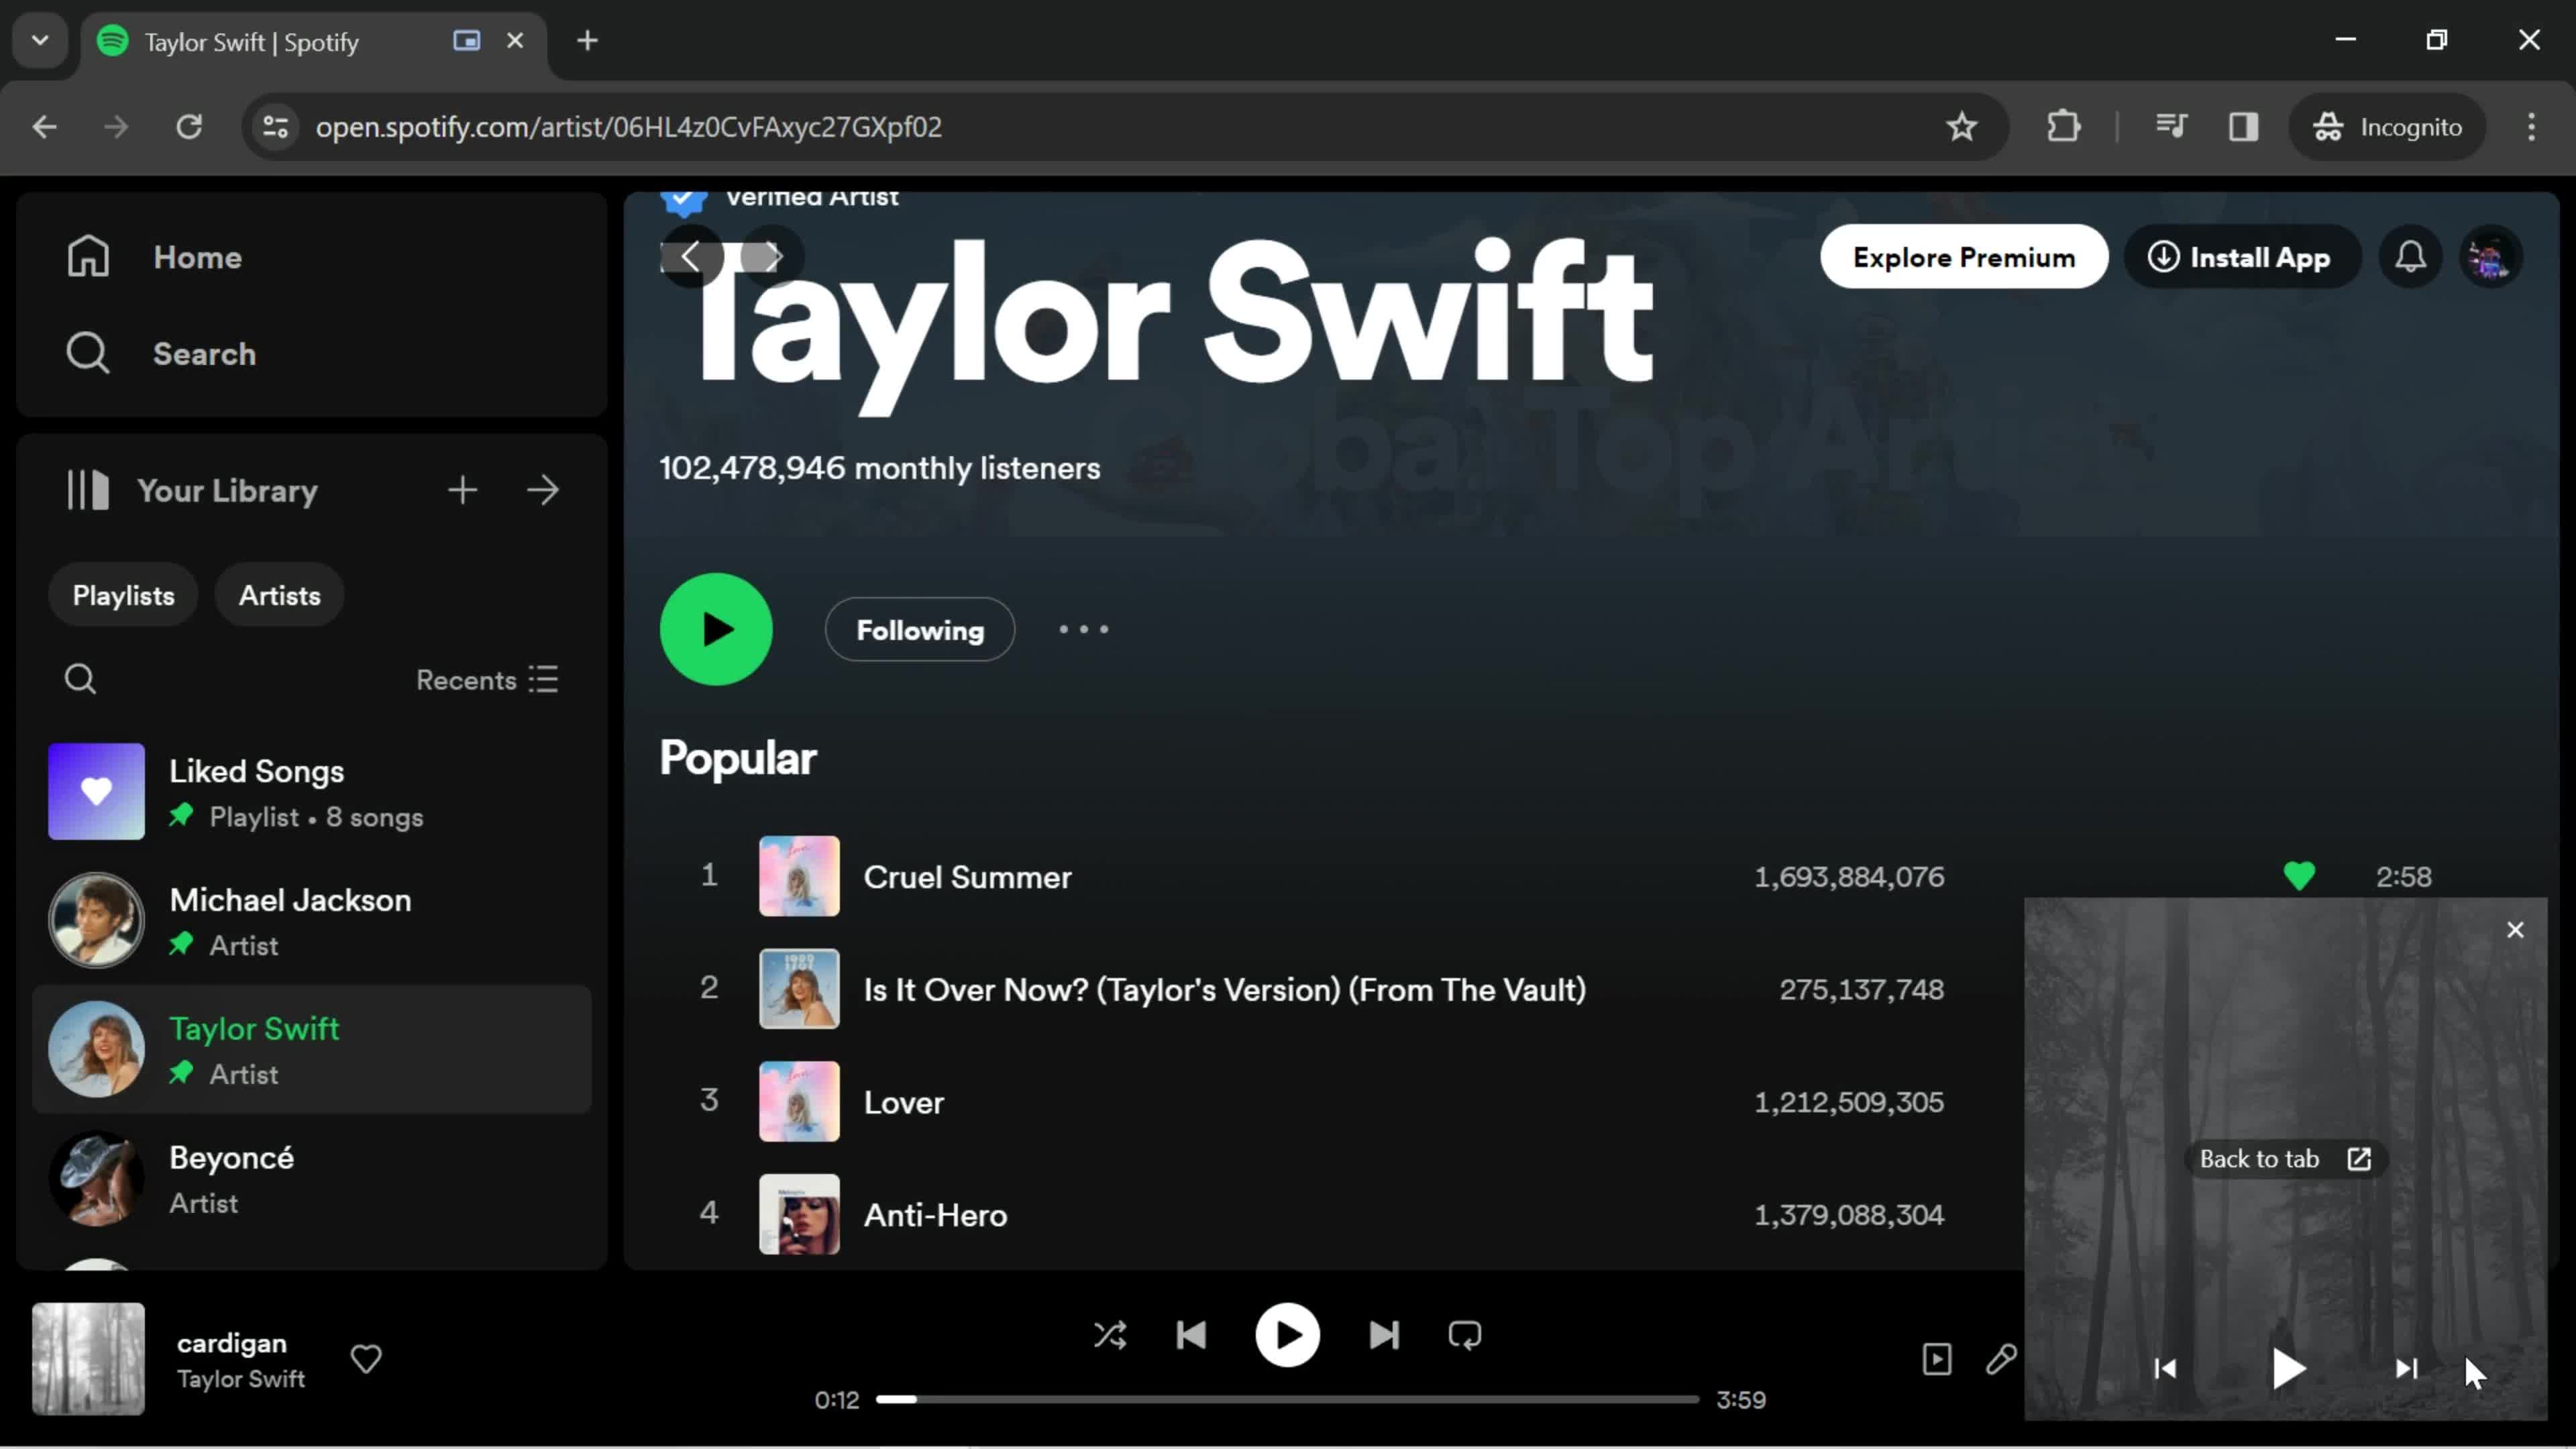This screenshot has height=1449, width=2576.
Task: Open the notifications bell
Action: [2410, 257]
